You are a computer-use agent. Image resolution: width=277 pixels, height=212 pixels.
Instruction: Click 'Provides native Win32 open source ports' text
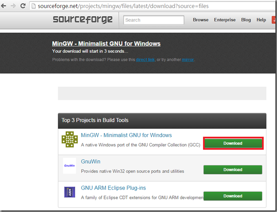coord(132,171)
